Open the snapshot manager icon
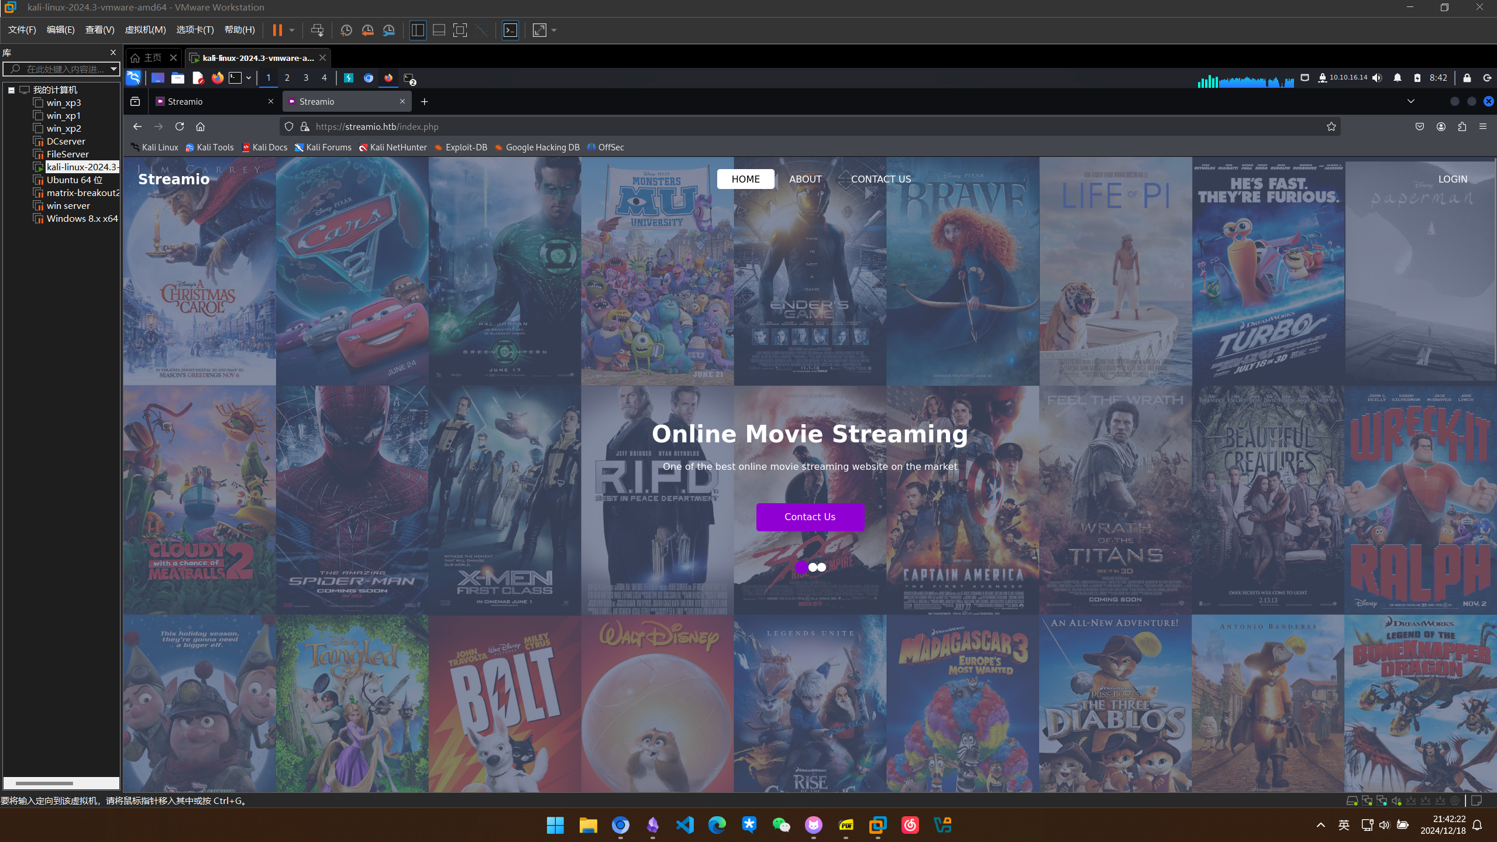The image size is (1497, 842). coord(389,30)
